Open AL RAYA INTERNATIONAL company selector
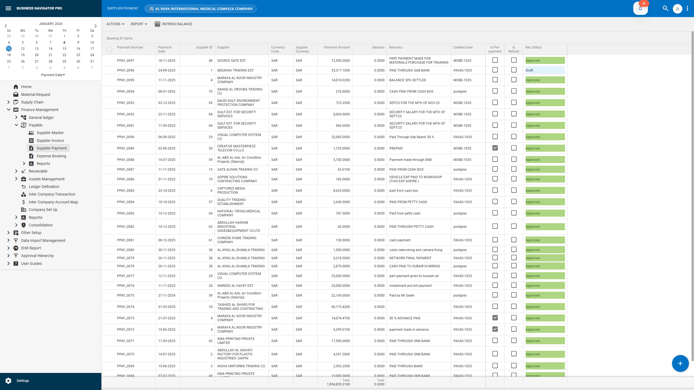The width and height of the screenshot is (694, 390). point(200,8)
